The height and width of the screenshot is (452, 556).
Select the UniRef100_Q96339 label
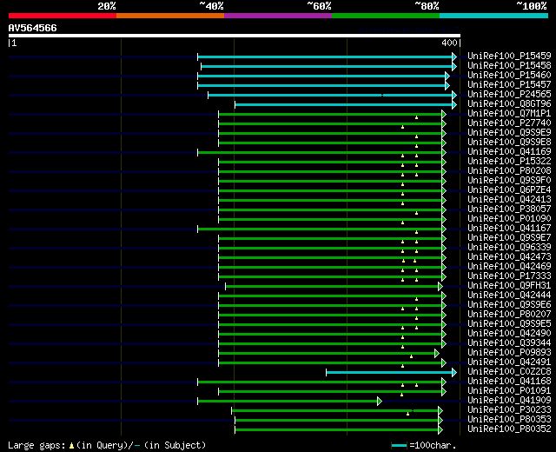509,247
